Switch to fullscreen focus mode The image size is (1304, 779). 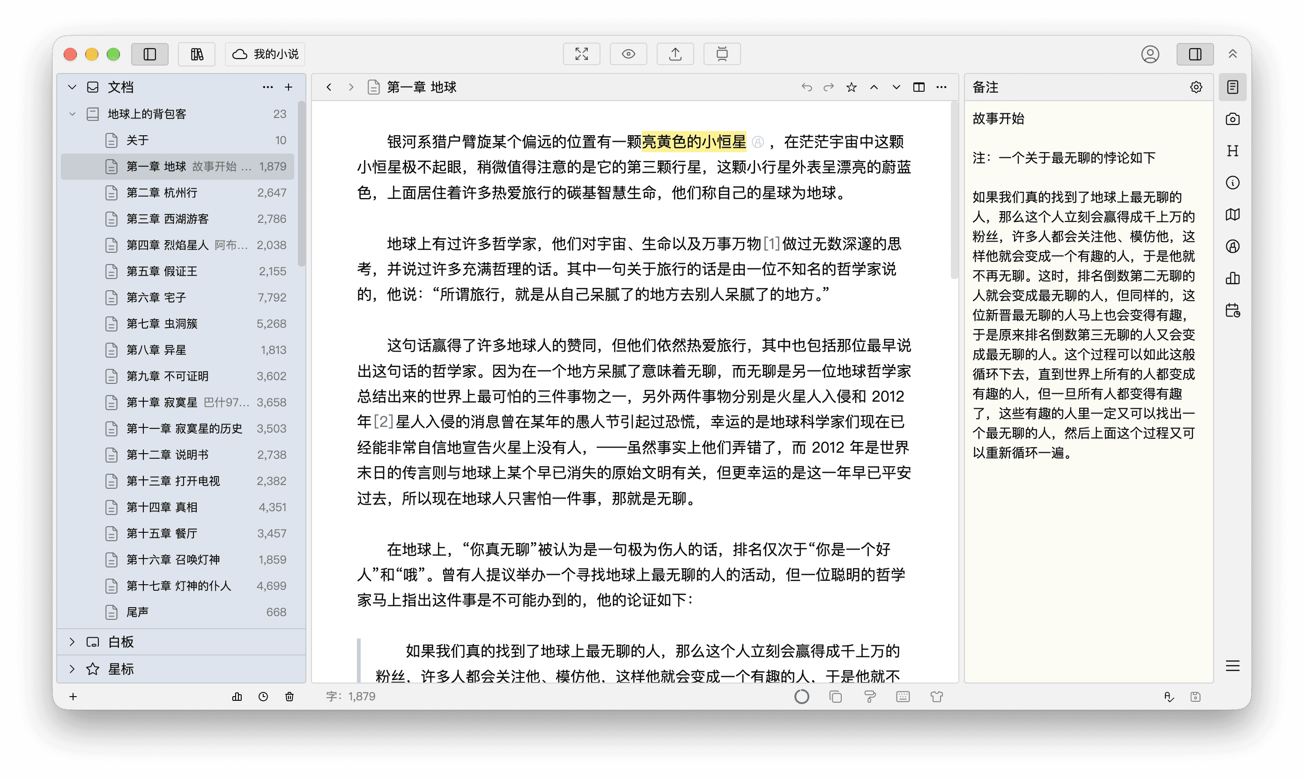click(x=581, y=54)
